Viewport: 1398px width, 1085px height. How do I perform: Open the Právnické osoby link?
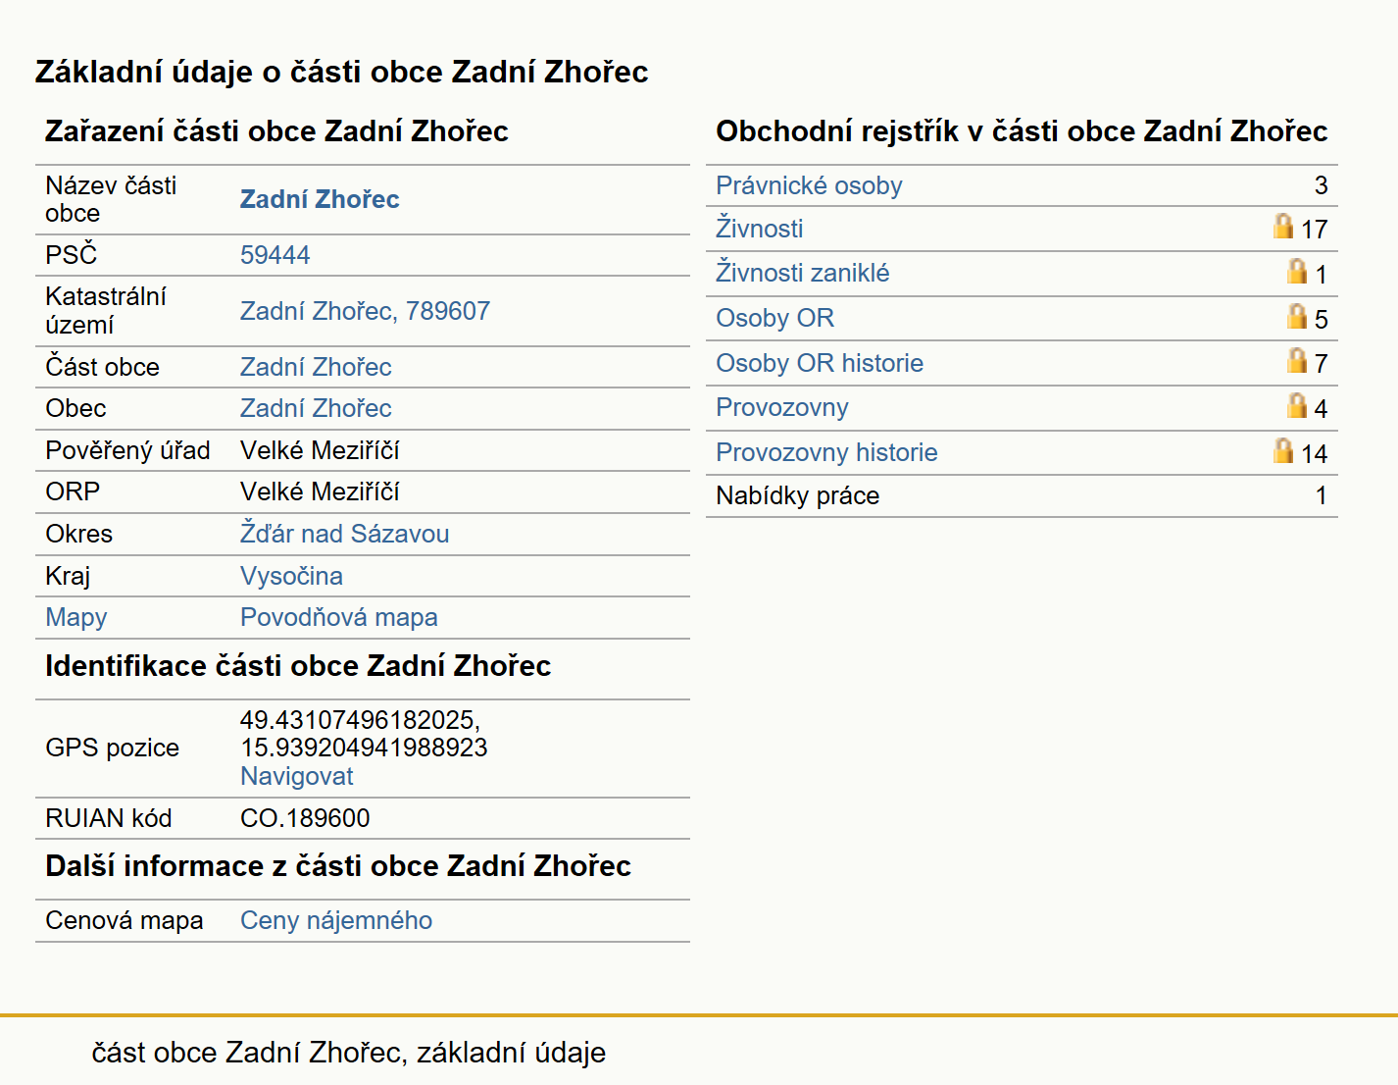(809, 185)
